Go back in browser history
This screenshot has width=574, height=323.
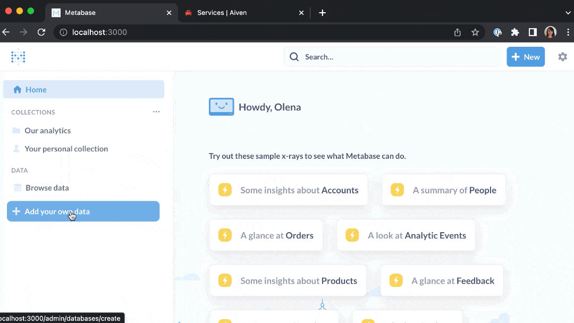[x=6, y=32]
